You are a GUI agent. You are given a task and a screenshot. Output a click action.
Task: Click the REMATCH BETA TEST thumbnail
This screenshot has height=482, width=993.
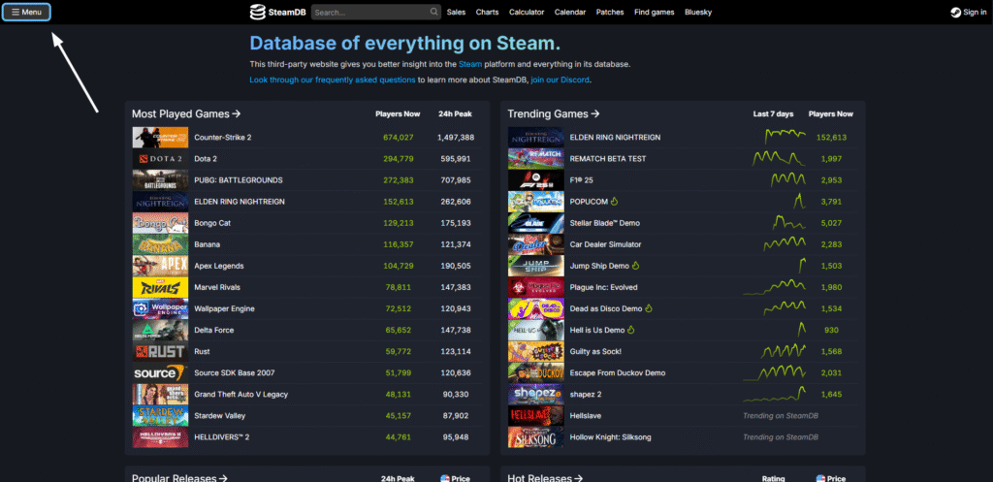pos(535,159)
